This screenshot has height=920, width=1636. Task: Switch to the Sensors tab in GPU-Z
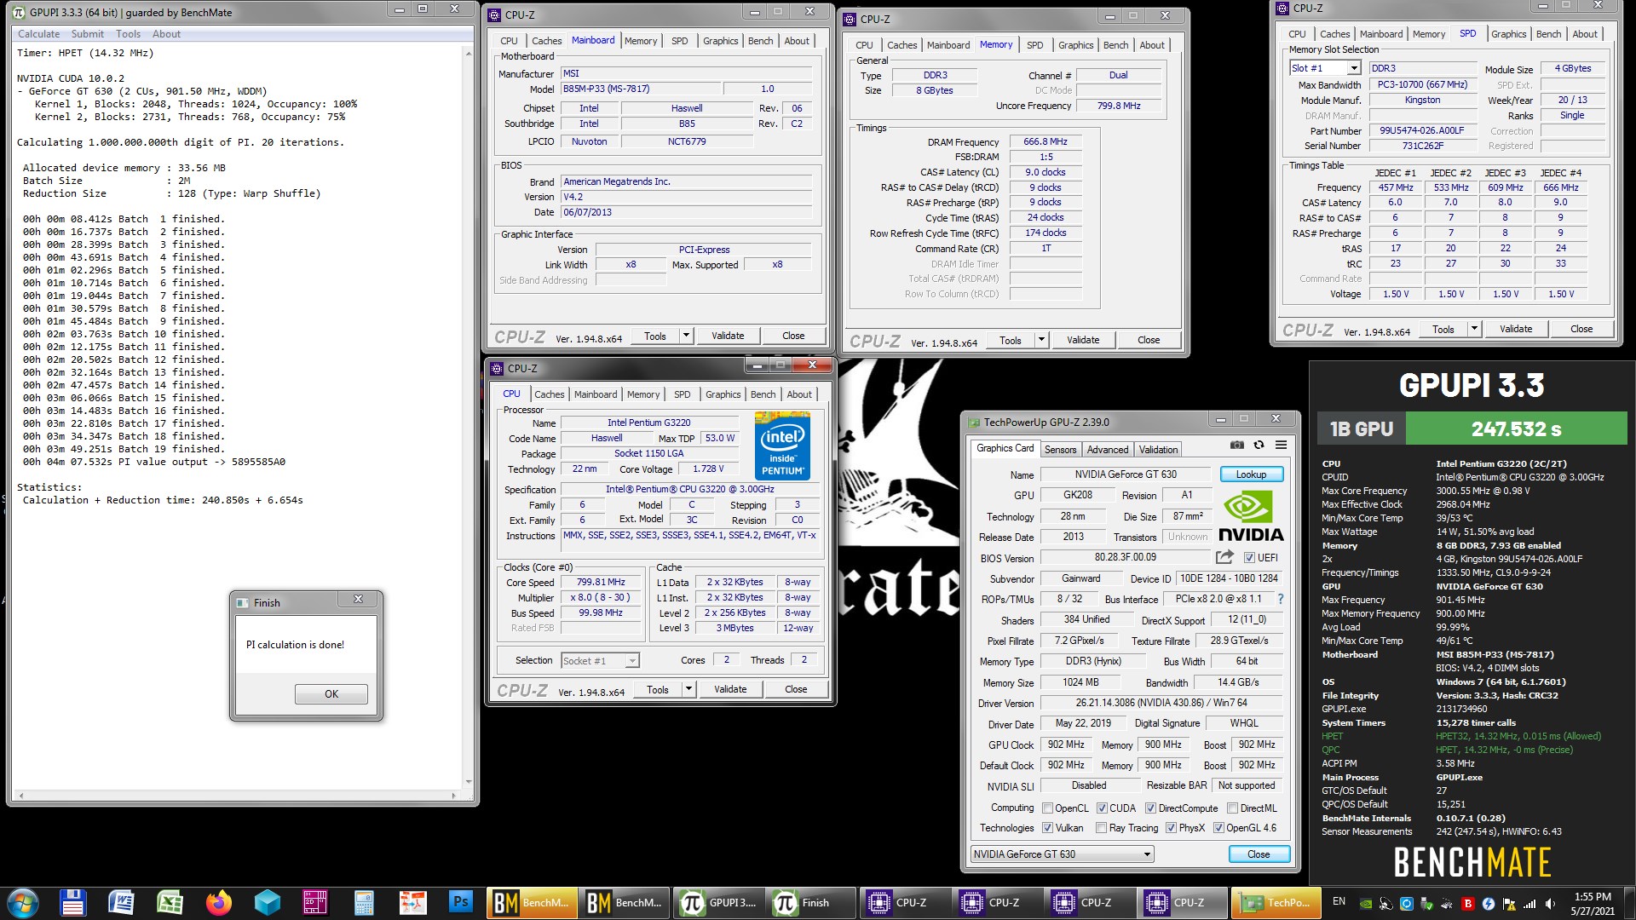tap(1060, 450)
